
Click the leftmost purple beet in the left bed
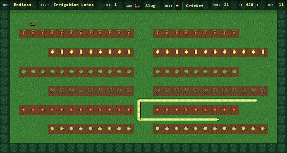pos(52,90)
